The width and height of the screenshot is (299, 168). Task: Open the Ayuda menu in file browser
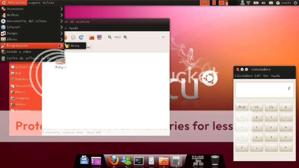(73, 28)
